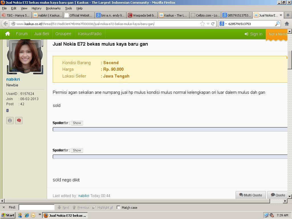Show the first spoiler content

pos(77,123)
